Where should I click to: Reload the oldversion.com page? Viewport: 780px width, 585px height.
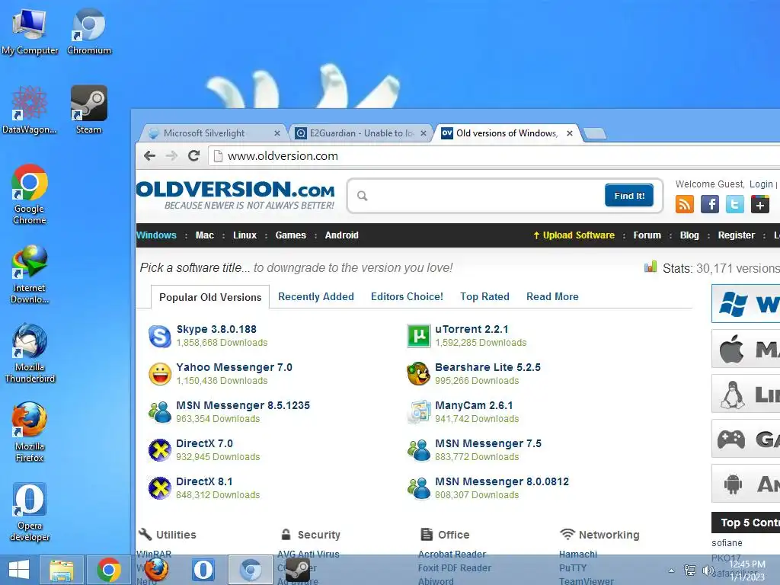(x=194, y=155)
